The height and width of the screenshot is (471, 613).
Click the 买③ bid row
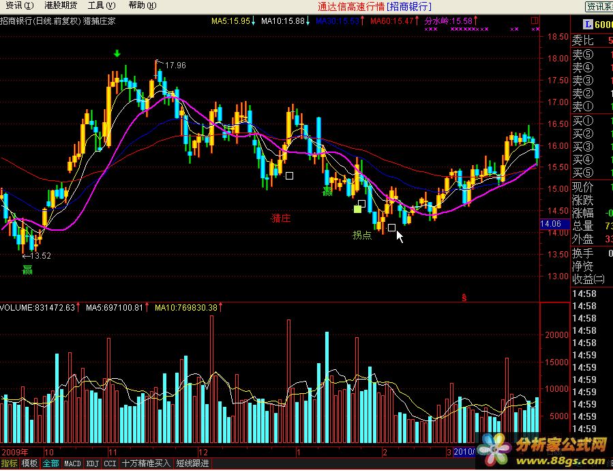pyautogui.click(x=592, y=147)
